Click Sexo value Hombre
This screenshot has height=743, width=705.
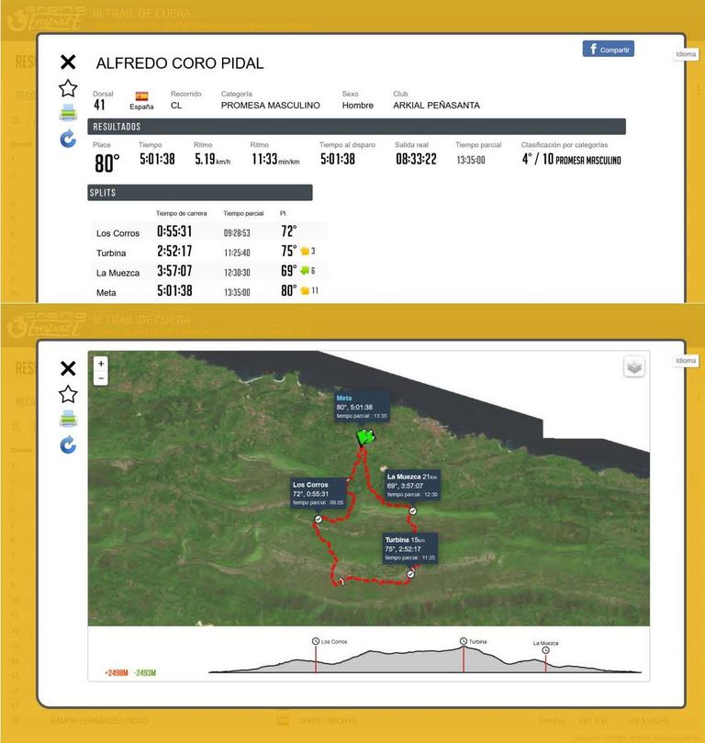[x=358, y=106]
